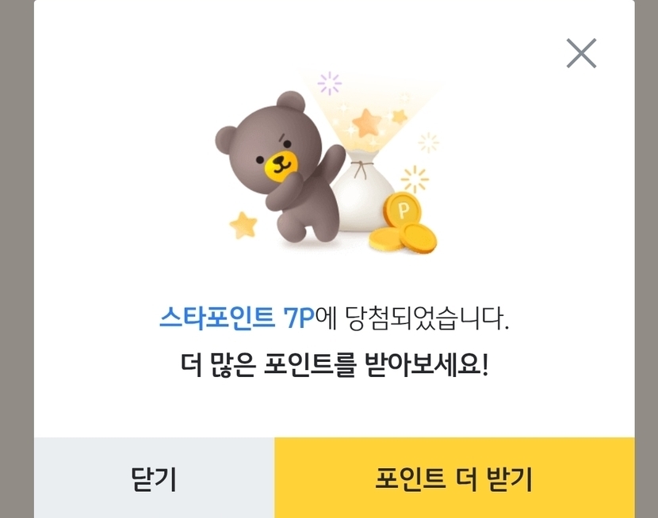
Task: Click the 더 많은 포인트를 받아보세요! message
Action: click(x=335, y=365)
